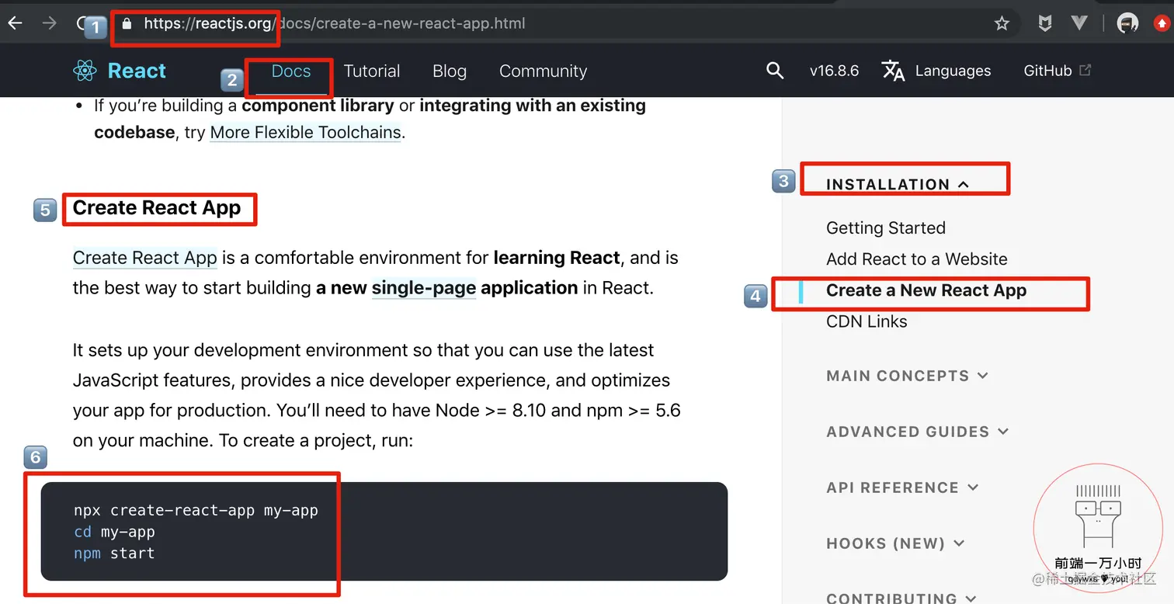
Task: Click version v16.8.6 link
Action: 834,71
